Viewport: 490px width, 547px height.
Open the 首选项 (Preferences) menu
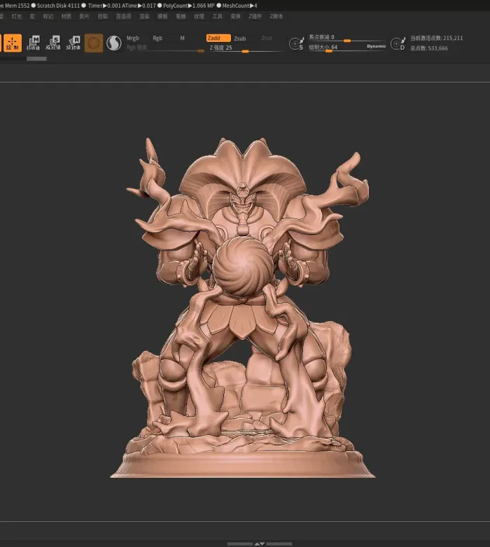(123, 16)
